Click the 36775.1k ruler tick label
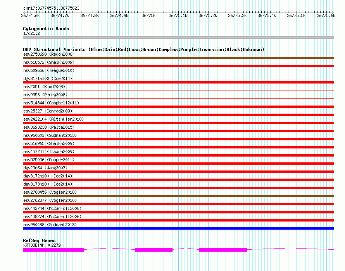Viewport: 345px width, 271px height. pyautogui.click(x=178, y=15)
